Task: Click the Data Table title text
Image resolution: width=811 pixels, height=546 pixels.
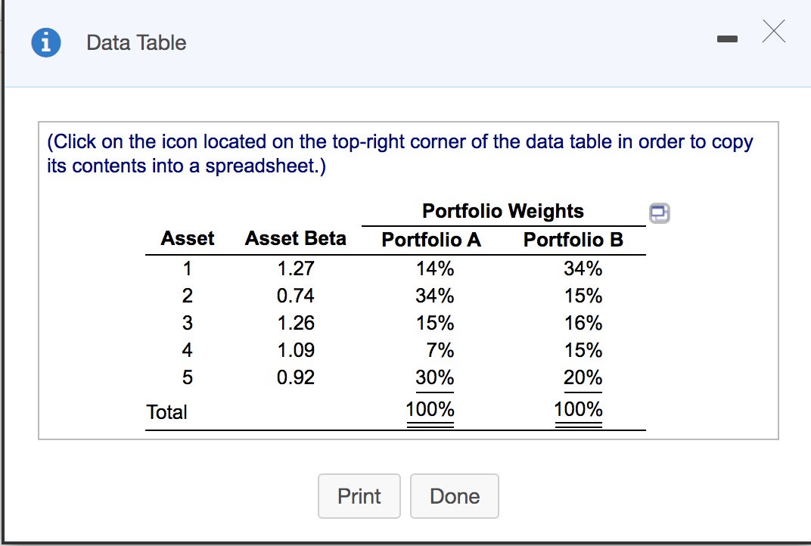Action: pos(136,42)
